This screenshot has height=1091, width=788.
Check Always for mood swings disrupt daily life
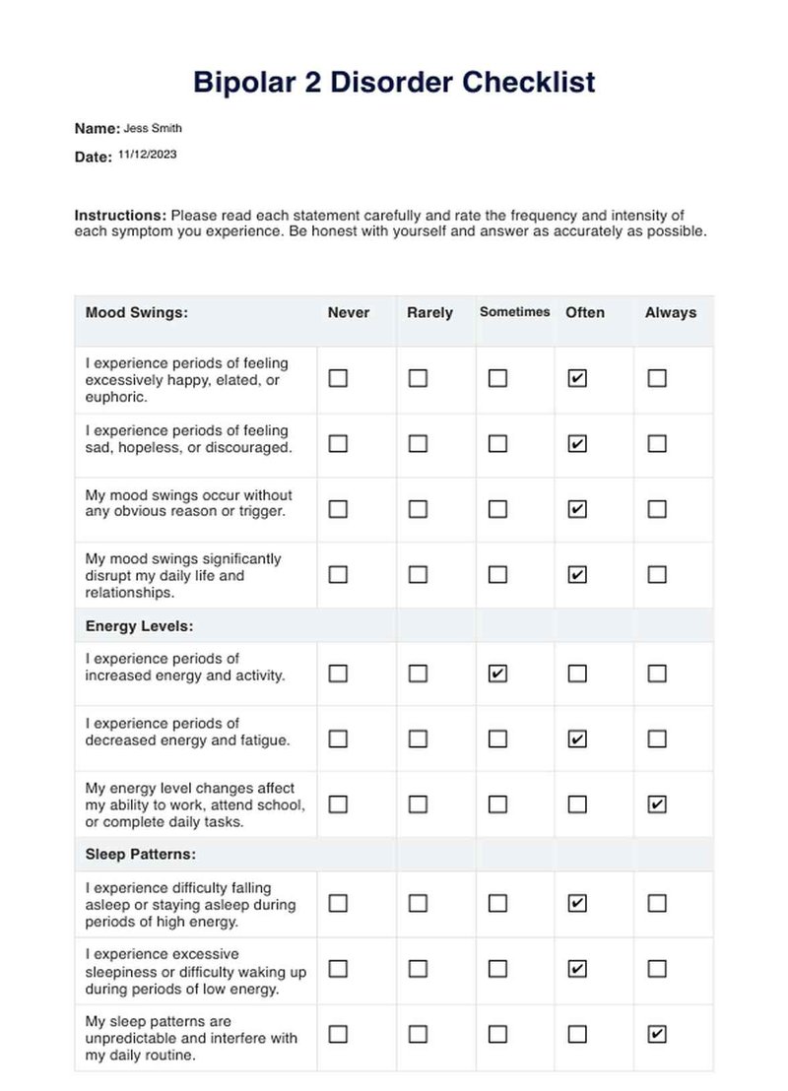coord(657,574)
